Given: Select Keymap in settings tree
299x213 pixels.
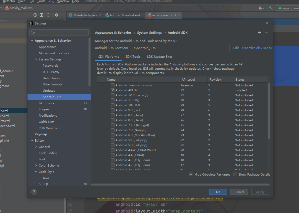Looking at the screenshot, I should 41,134.
